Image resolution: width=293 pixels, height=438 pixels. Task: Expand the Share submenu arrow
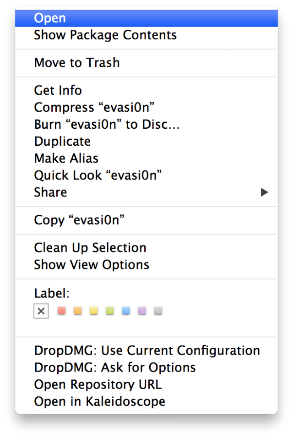click(264, 192)
